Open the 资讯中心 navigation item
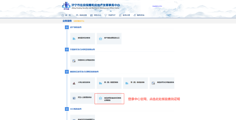This screenshot has height=120, width=236. point(96,15)
